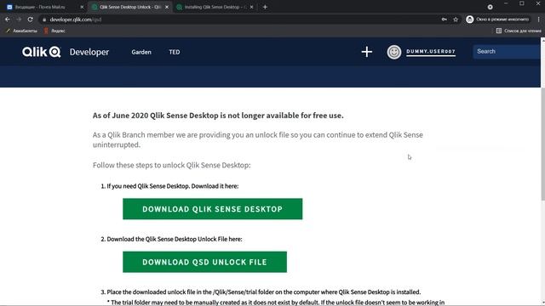Click Download QSD Unlock File button

click(x=204, y=262)
